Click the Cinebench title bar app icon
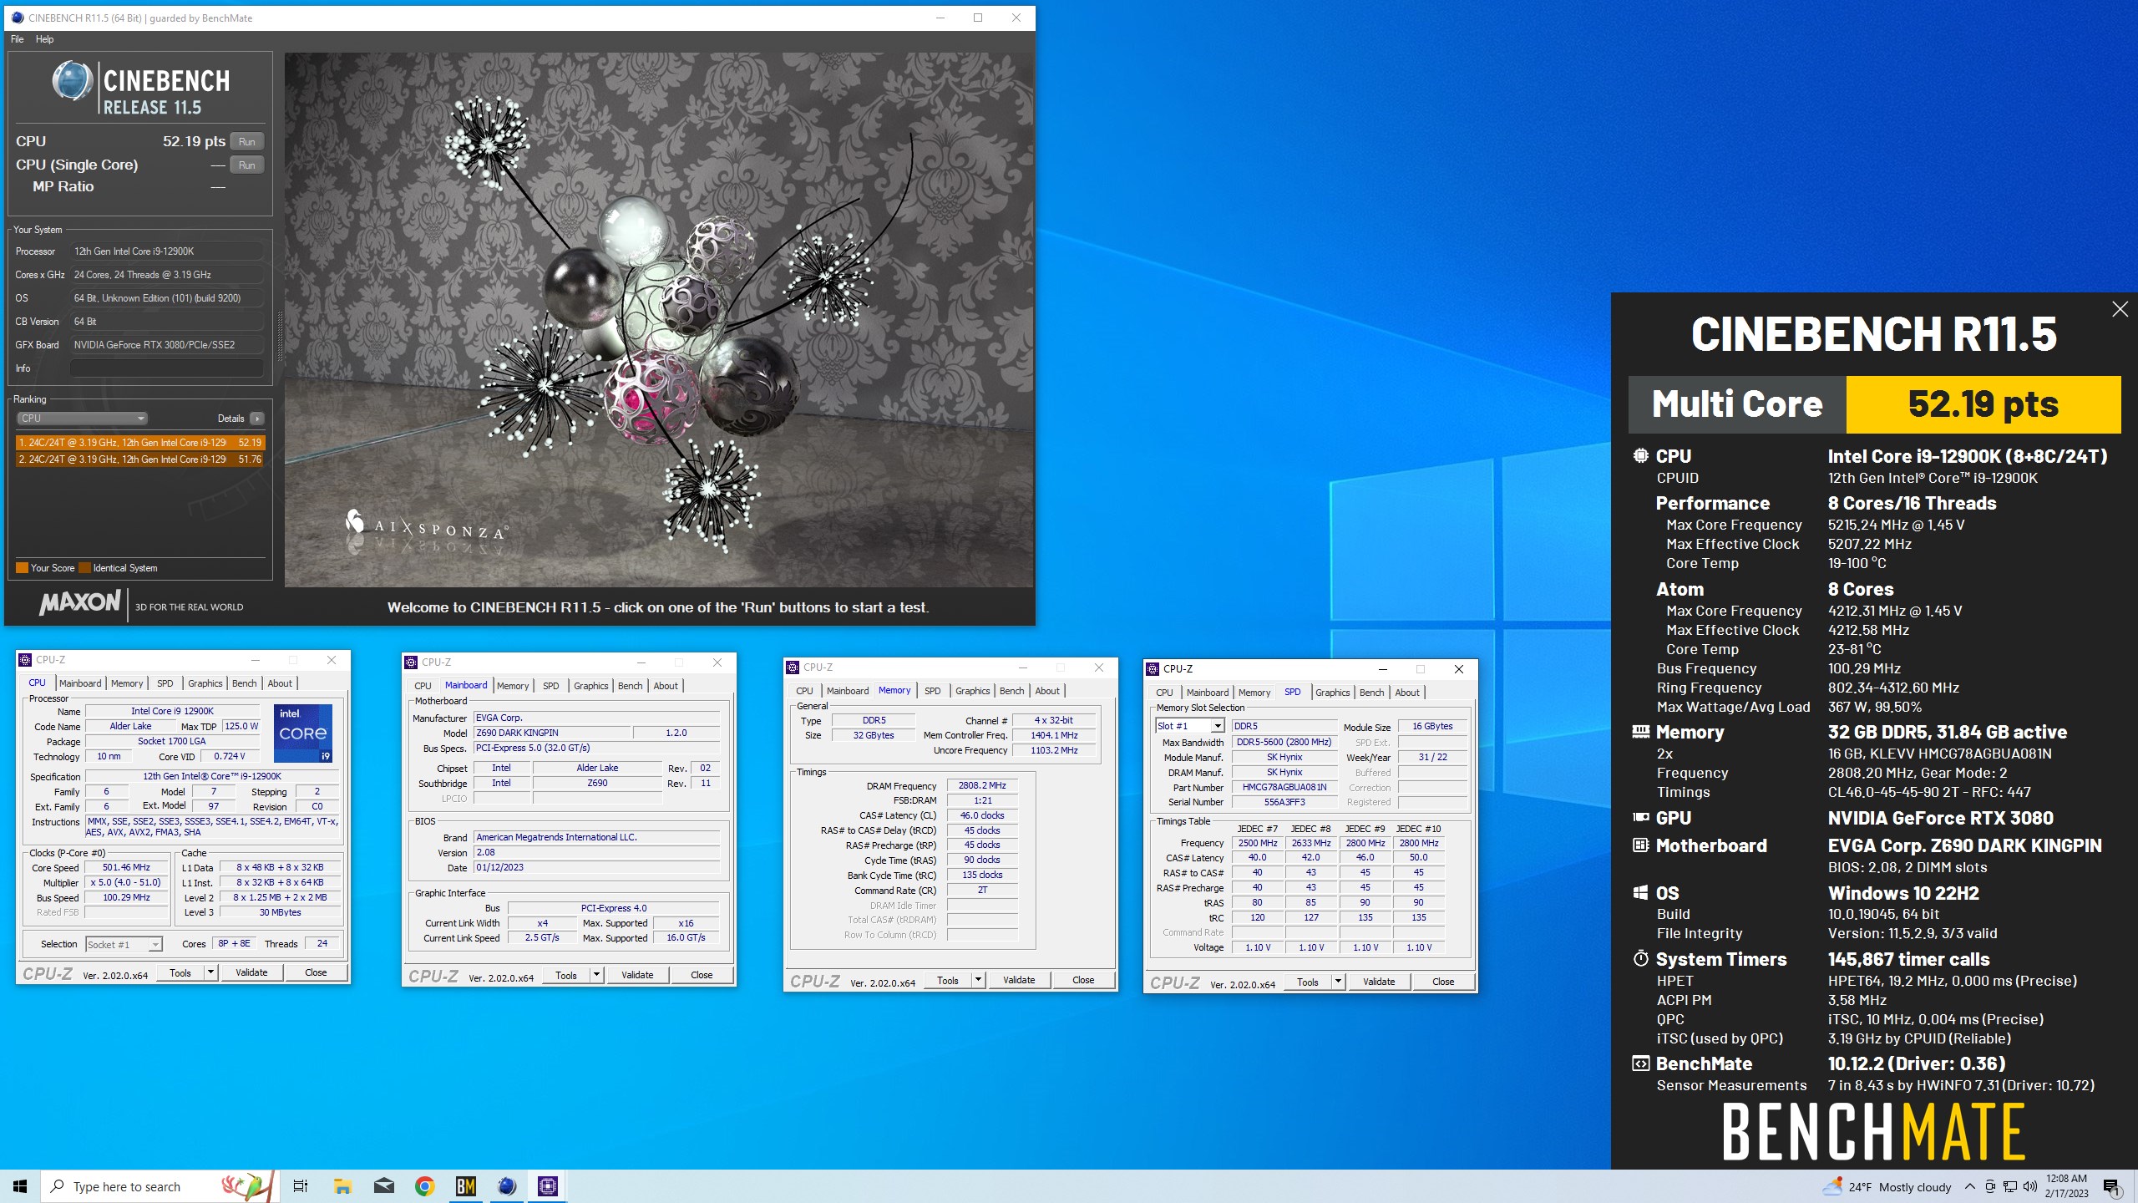This screenshot has width=2138, height=1203. click(x=18, y=18)
